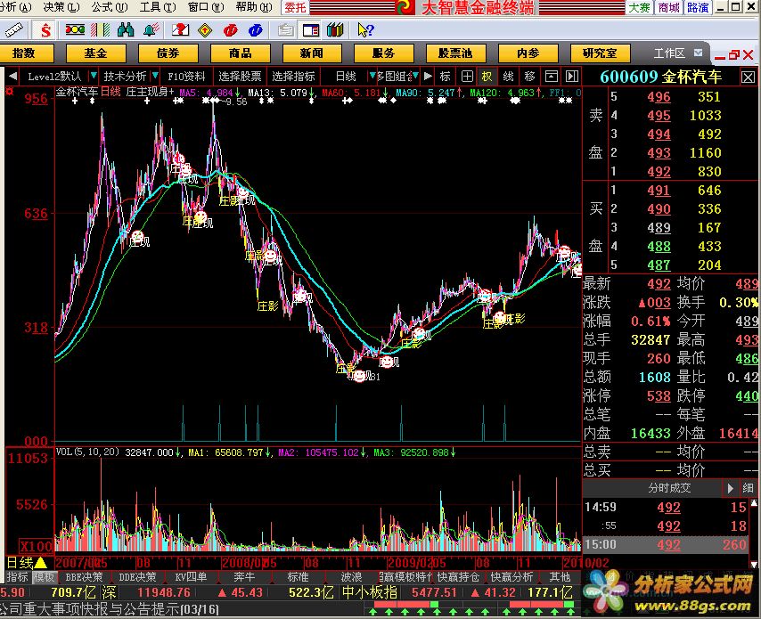Expand the 分时成交 arrow button
Viewport: 761px width, 619px height.
click(x=730, y=488)
